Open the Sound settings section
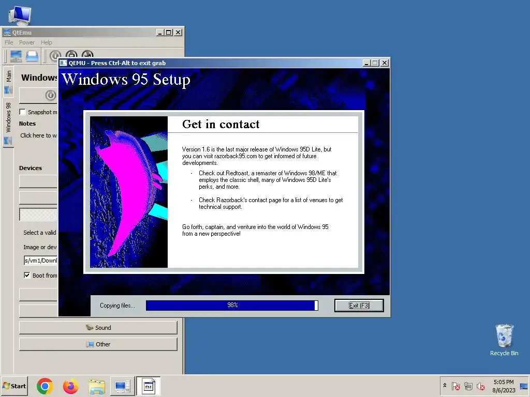 pyautogui.click(x=98, y=327)
